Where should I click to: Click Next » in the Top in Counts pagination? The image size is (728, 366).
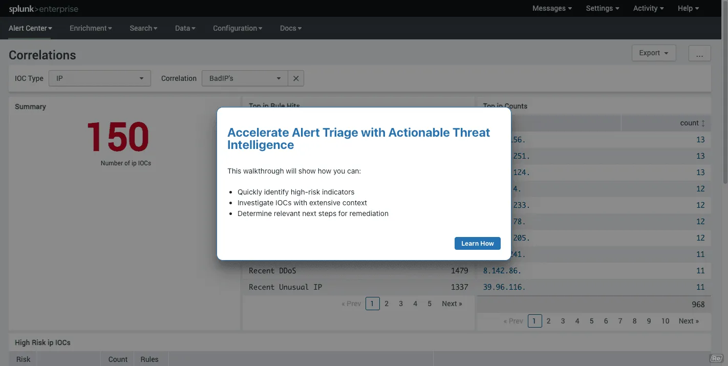tap(689, 321)
